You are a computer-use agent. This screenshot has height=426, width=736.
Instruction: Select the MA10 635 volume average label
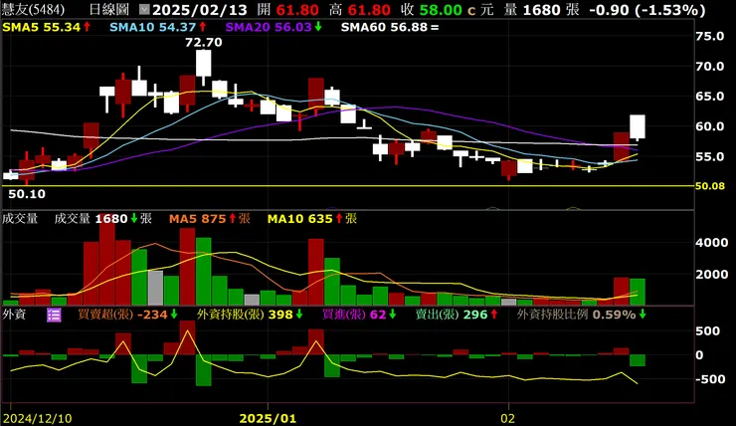[312, 218]
